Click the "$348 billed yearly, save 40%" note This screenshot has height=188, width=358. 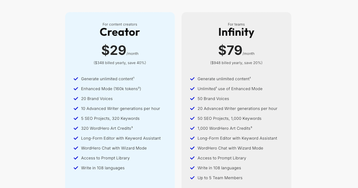(119, 63)
